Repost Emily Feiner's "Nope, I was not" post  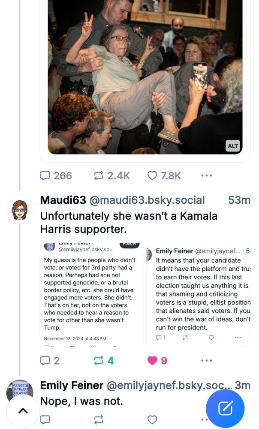coord(99,420)
